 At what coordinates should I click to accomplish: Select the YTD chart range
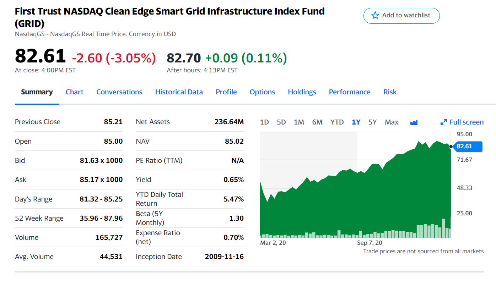[x=337, y=122]
